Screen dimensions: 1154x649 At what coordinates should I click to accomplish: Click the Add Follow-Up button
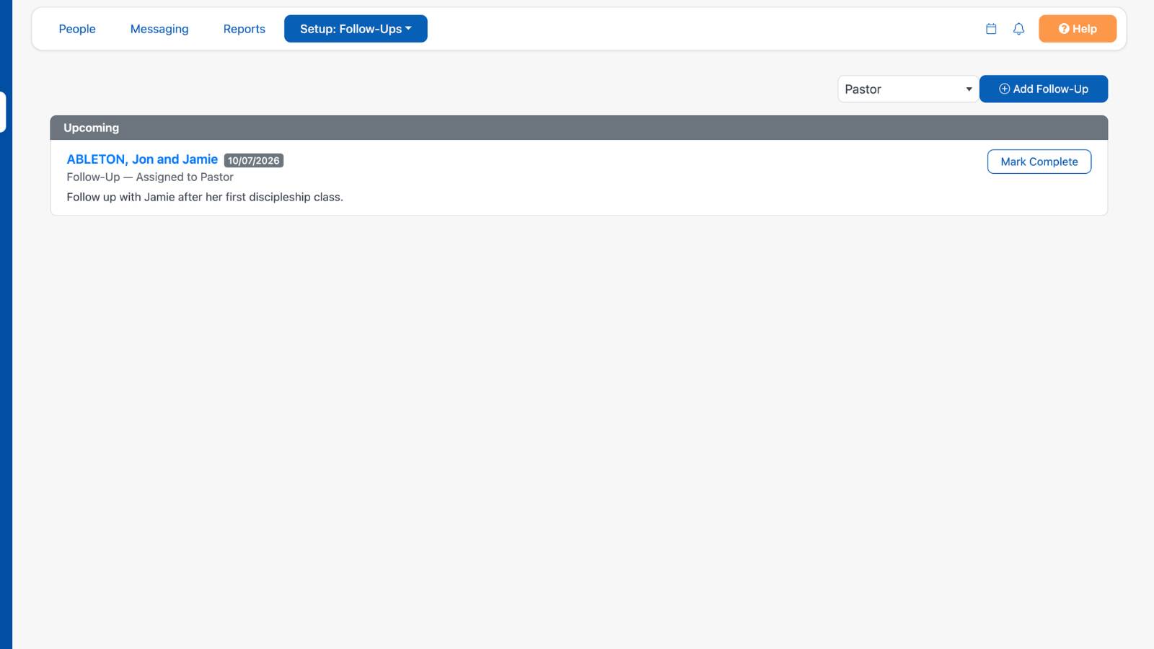click(x=1044, y=89)
